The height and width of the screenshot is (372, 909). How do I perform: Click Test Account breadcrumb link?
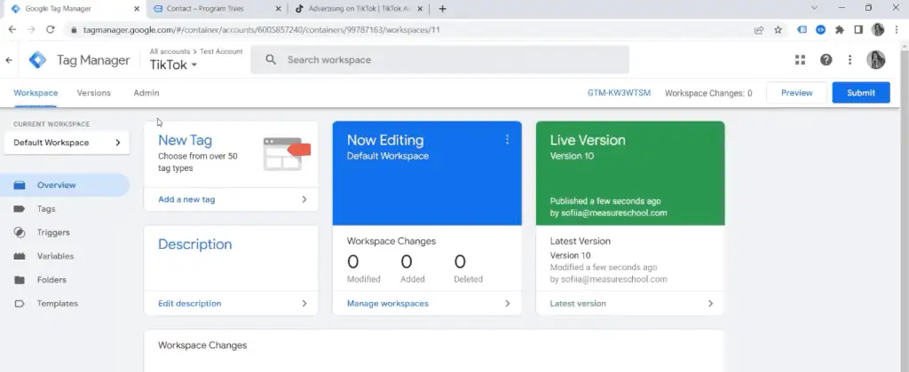221,51
